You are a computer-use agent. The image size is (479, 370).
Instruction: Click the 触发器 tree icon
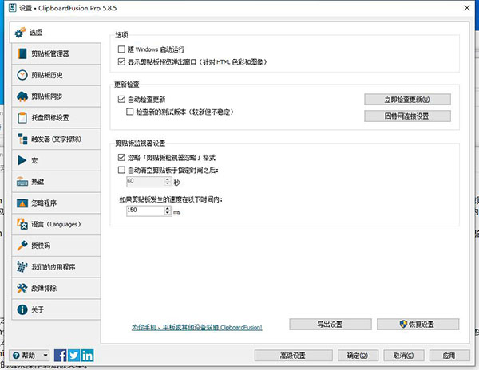pyautogui.click(x=22, y=139)
